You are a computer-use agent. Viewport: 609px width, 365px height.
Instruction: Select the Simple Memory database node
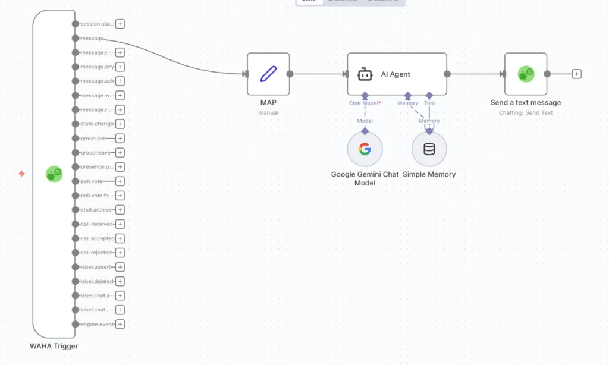(429, 149)
